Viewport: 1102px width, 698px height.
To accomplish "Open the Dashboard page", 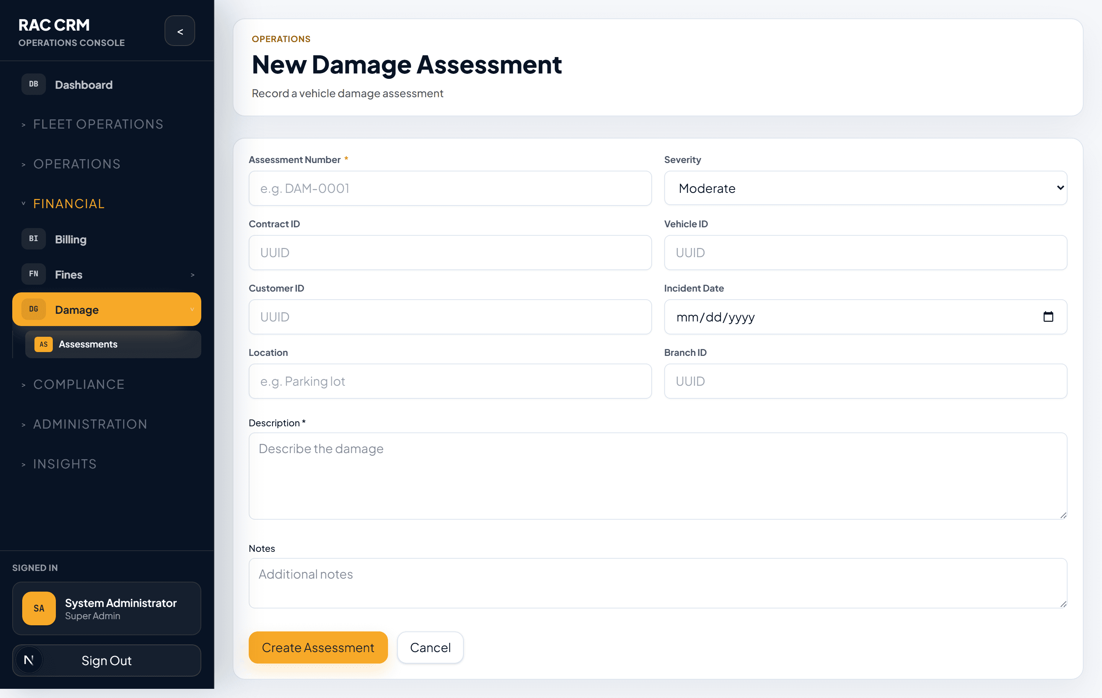I will coord(107,84).
